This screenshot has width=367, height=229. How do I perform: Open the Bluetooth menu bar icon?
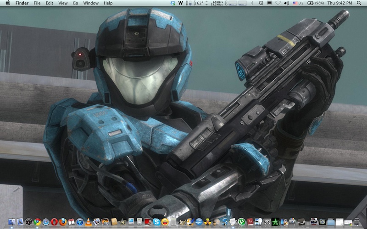pos(252,3)
